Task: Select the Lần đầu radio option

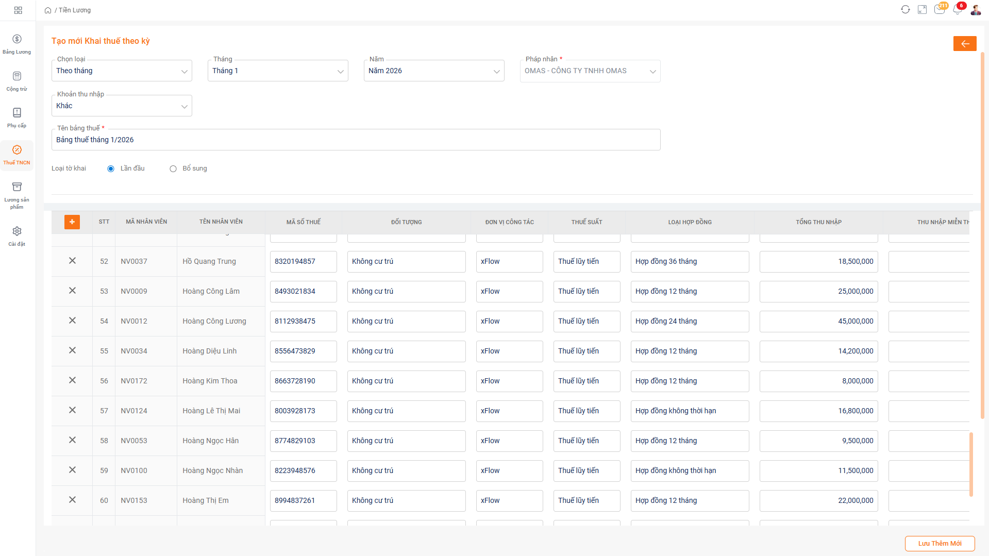Action: [x=111, y=169]
